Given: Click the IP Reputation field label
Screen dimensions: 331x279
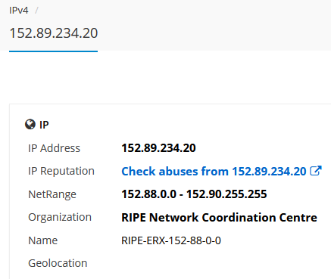Looking at the screenshot, I should 61,171.
